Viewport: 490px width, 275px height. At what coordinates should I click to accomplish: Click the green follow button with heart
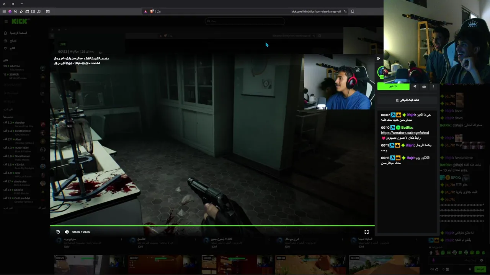pyautogui.click(x=393, y=86)
